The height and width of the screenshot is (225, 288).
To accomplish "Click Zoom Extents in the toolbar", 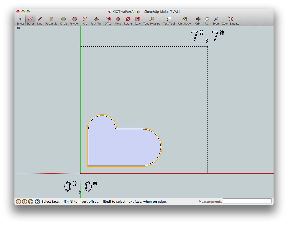I will pos(231,21).
